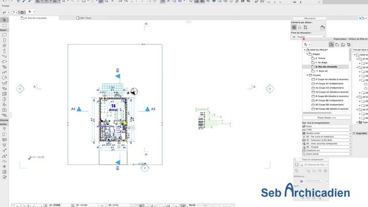
Task: Select the Beam tool
Action: coord(4,56)
